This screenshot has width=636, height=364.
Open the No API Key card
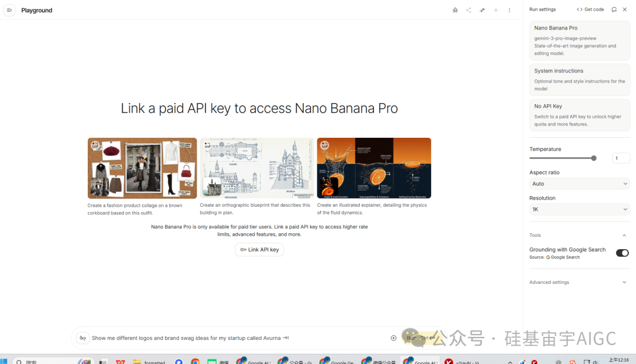point(579,115)
